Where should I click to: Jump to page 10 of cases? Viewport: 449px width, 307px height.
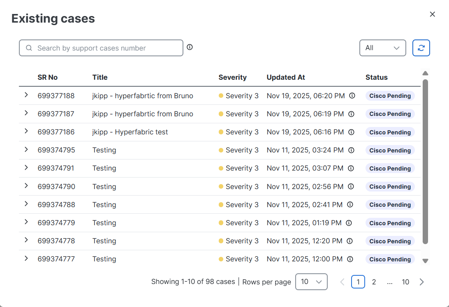pos(405,282)
